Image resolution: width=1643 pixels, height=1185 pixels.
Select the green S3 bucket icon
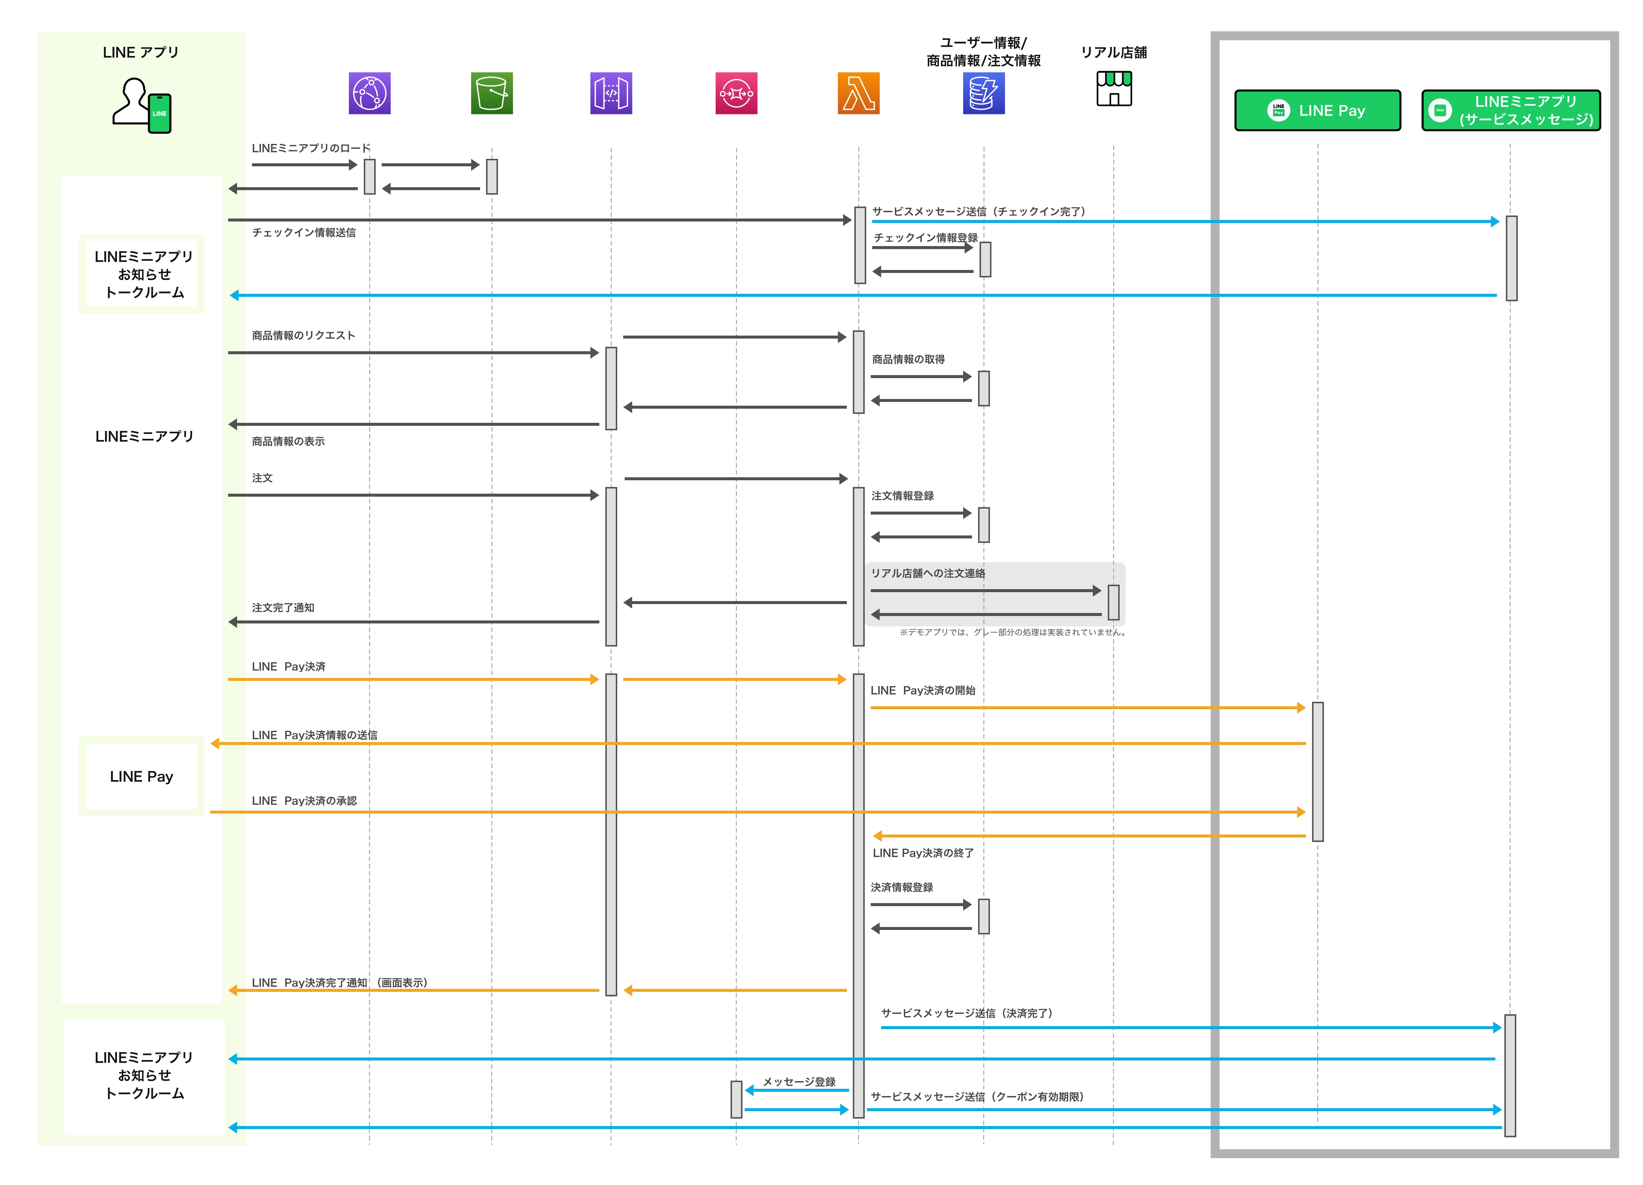(491, 93)
